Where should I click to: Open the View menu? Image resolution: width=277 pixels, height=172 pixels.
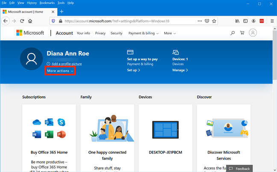(x=21, y=3)
